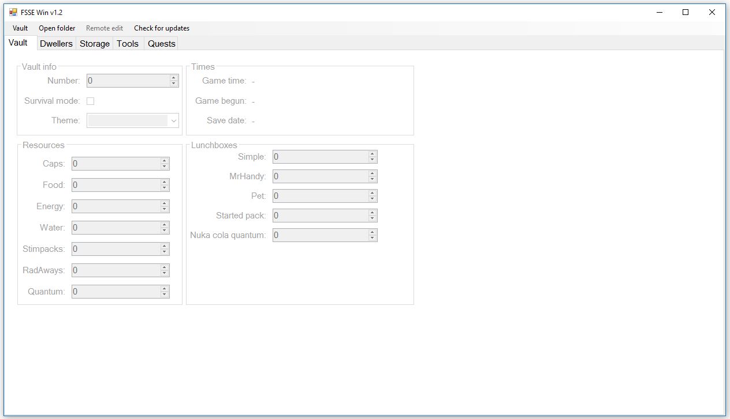Maximize the FSSE Win window
730x419 pixels.
pyautogui.click(x=686, y=12)
